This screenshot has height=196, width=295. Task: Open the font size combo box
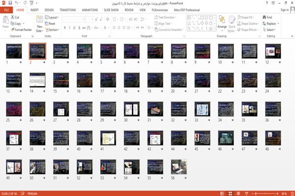coord(89,19)
